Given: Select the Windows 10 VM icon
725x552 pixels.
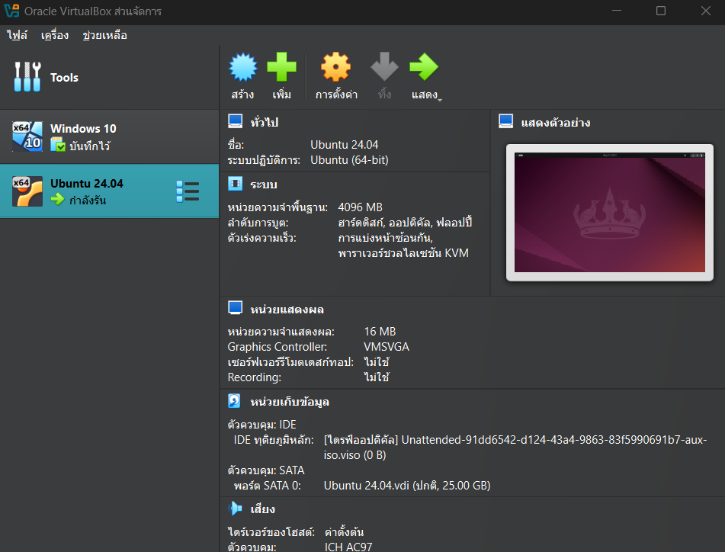Looking at the screenshot, I should [x=27, y=136].
